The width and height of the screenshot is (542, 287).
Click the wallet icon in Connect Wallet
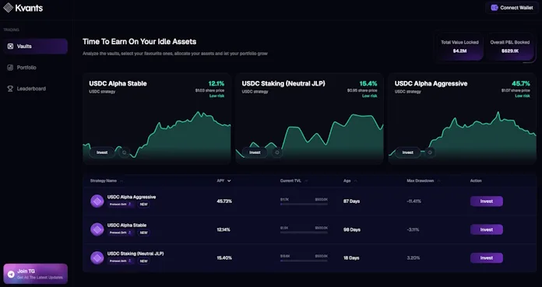[494, 8]
